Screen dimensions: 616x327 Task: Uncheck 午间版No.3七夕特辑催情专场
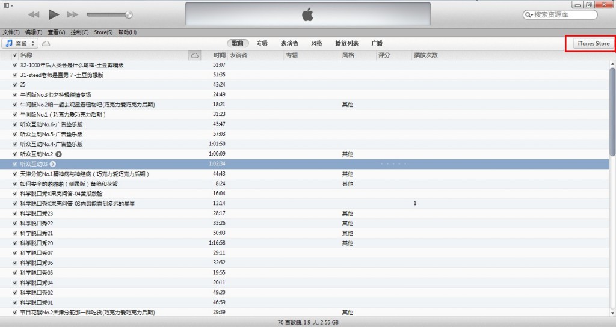pos(15,94)
